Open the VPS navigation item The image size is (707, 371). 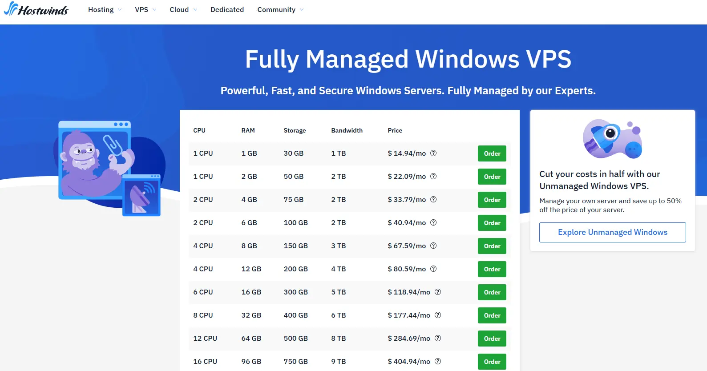click(x=141, y=10)
